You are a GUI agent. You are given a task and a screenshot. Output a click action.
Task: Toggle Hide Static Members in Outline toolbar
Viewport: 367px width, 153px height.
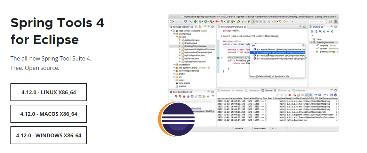[x=324, y=31]
